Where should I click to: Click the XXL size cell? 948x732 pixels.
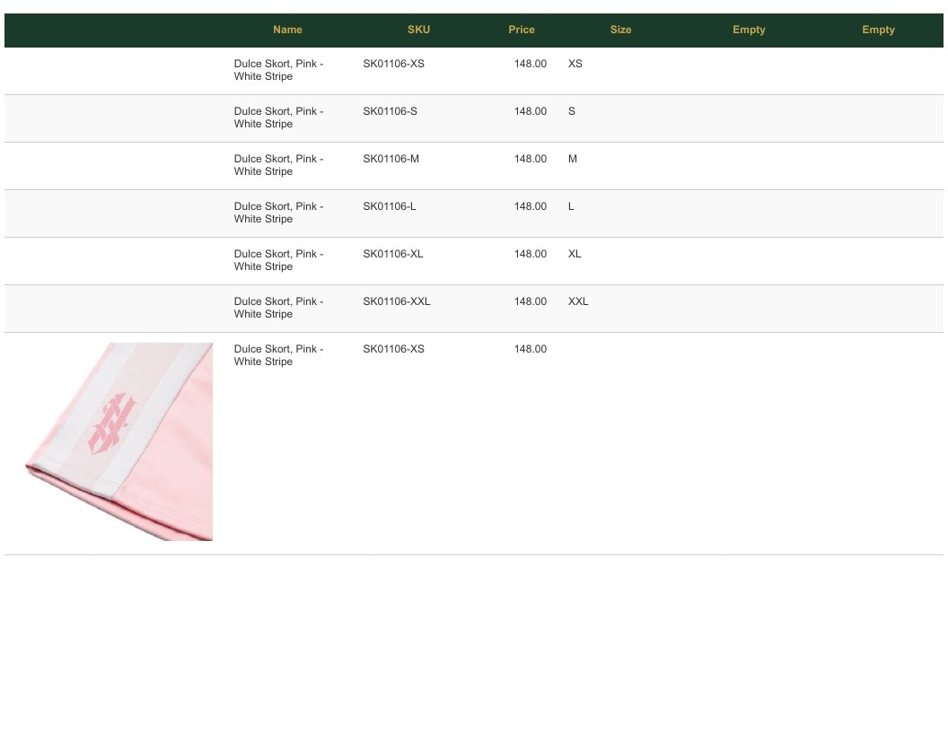point(578,301)
